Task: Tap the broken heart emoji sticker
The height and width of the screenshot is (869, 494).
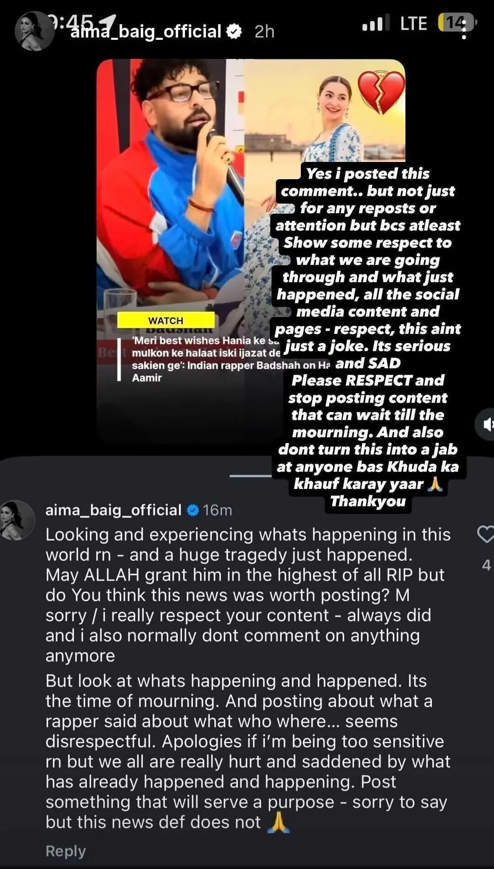Action: coord(381,91)
